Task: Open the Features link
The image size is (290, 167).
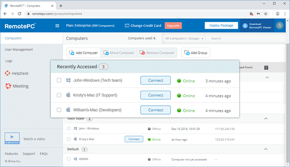Action: (x=11, y=154)
